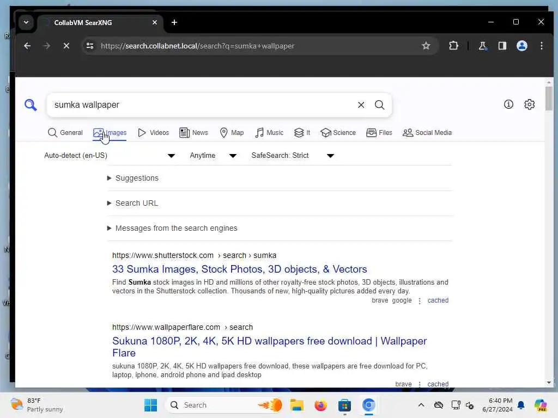
Task: View site information icon in address bar
Action: (x=90, y=46)
